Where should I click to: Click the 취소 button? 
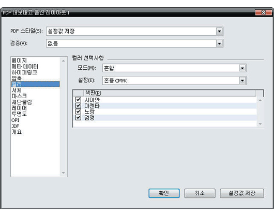[200, 193]
